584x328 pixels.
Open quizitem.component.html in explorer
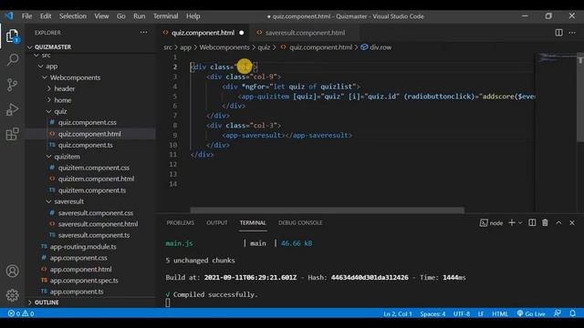click(x=96, y=179)
